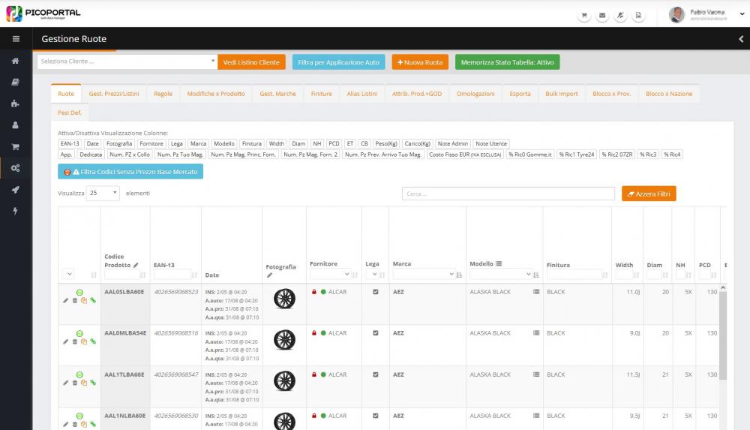The image size is (750, 430).
Task: Open the hamburger menu in the sidebar
Action: pos(16,39)
